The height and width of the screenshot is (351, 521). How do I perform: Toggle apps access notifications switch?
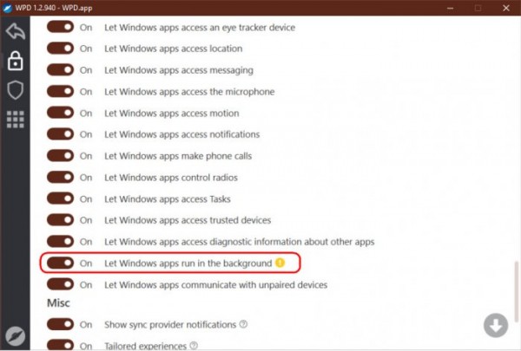(x=60, y=134)
